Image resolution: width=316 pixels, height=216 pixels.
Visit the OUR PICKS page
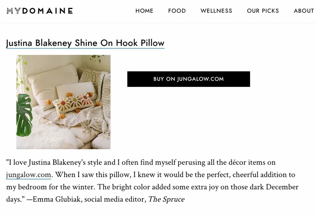pos(263,11)
